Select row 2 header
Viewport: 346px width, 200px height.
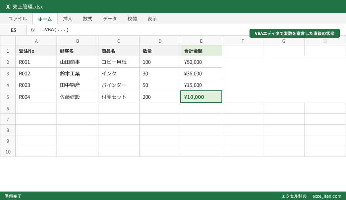tap(8, 62)
